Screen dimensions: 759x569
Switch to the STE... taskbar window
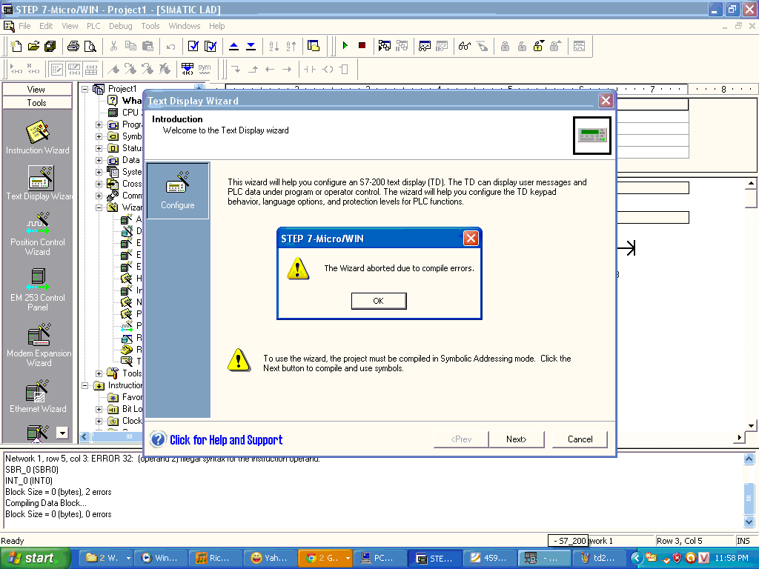click(435, 559)
